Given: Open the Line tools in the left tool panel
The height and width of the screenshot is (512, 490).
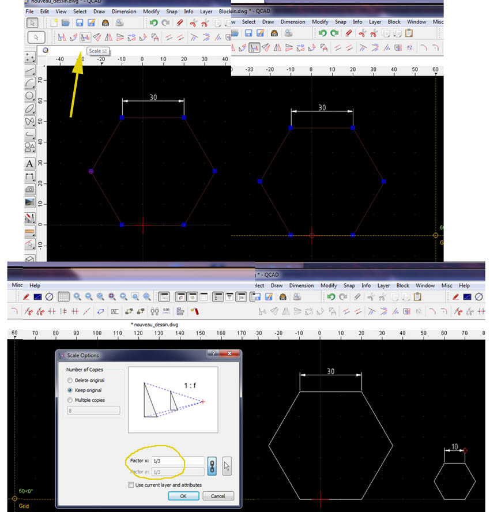Looking at the screenshot, I should click(x=30, y=70).
